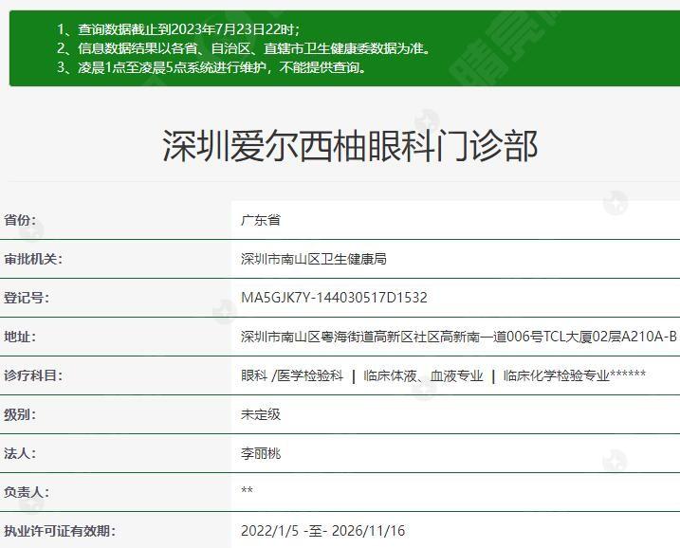Click the 法人 label
The width and height of the screenshot is (680, 548).
(x=20, y=453)
